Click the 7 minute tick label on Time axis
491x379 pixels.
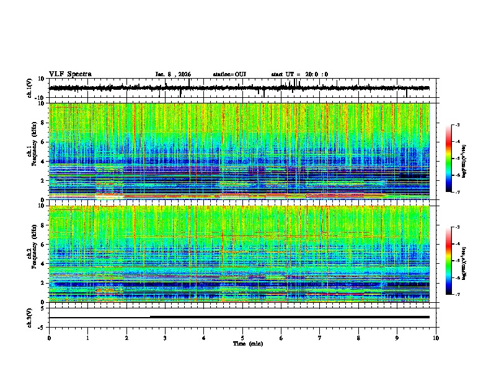point(320,338)
